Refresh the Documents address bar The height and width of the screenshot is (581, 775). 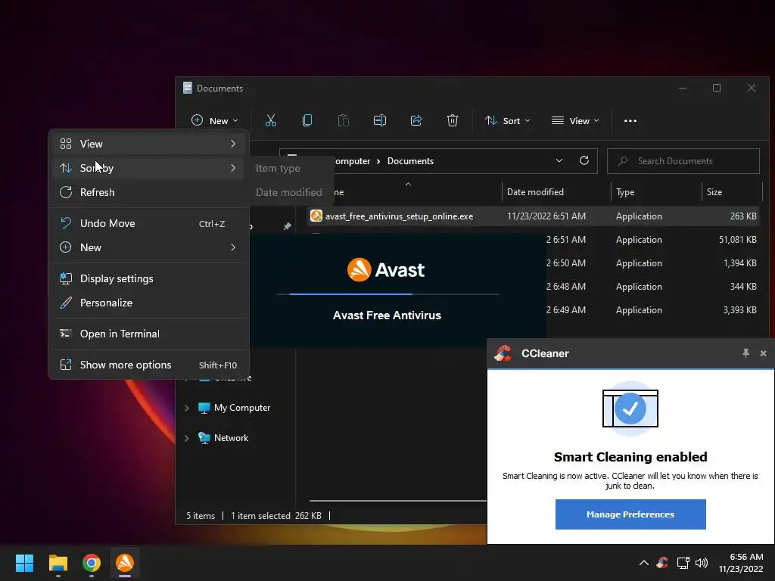tap(584, 160)
